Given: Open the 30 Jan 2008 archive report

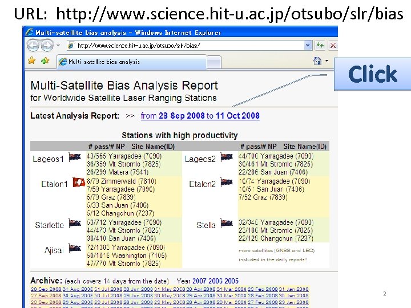Looking at the screenshot, I should coord(293,295).
